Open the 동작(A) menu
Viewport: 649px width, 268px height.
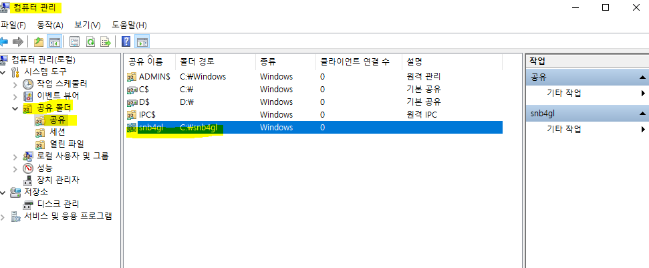coord(50,25)
